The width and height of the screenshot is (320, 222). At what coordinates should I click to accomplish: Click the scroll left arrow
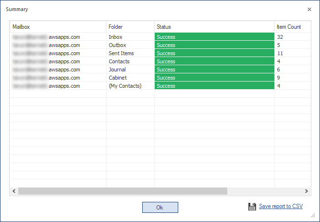click(x=14, y=191)
